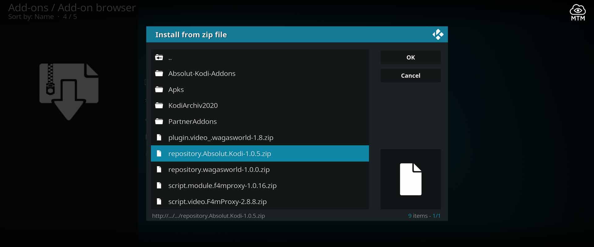Click the KodiArchiv2020 folder icon
594x247 pixels.
coord(159,106)
